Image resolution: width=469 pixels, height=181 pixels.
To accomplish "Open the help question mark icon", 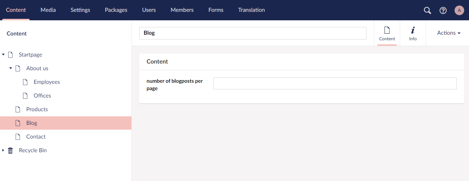I will [443, 10].
